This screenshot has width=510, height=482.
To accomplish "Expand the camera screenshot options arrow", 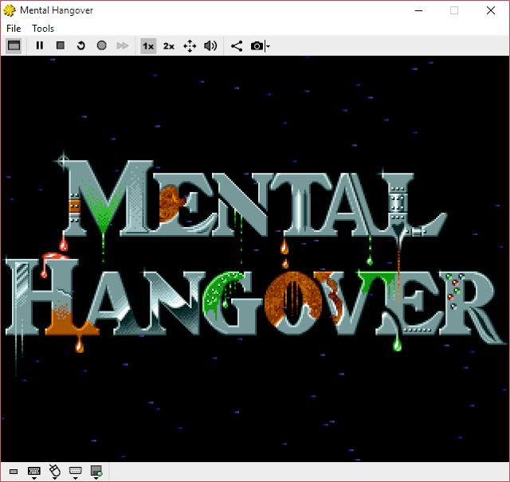I will click(268, 46).
